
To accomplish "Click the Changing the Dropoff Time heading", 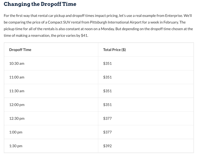I will [40, 4].
